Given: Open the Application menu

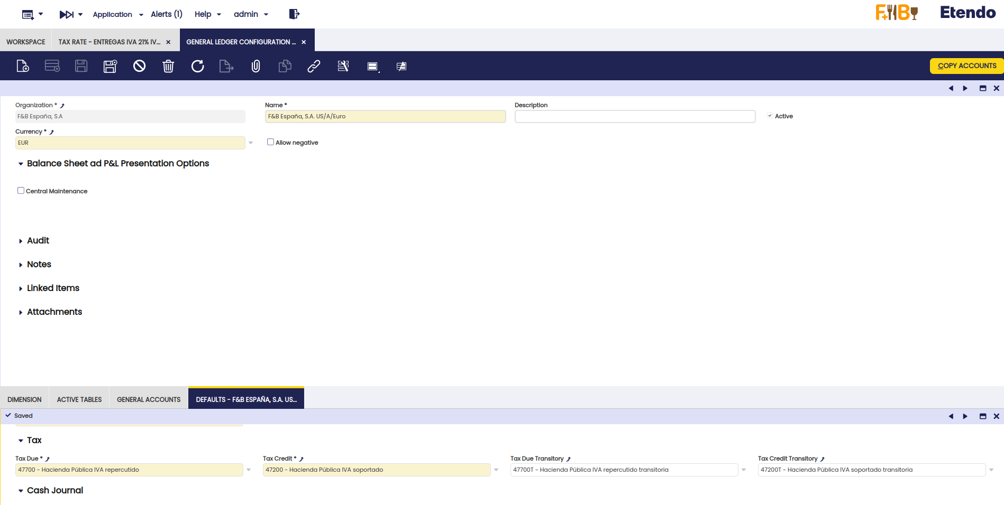Looking at the screenshot, I should (118, 14).
